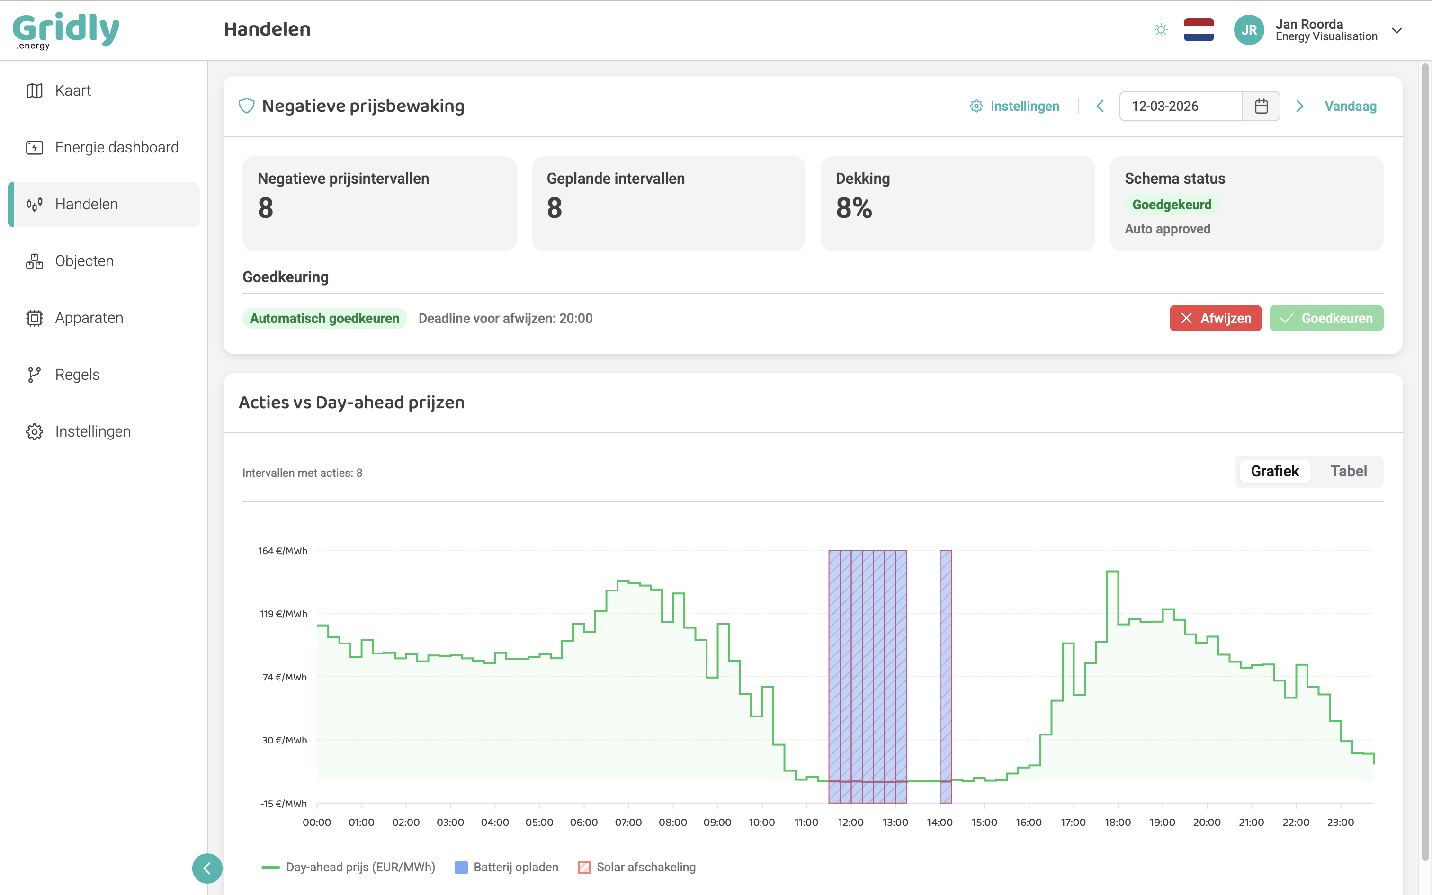Click the Objecten cubes icon
1432x895 pixels.
(x=34, y=261)
